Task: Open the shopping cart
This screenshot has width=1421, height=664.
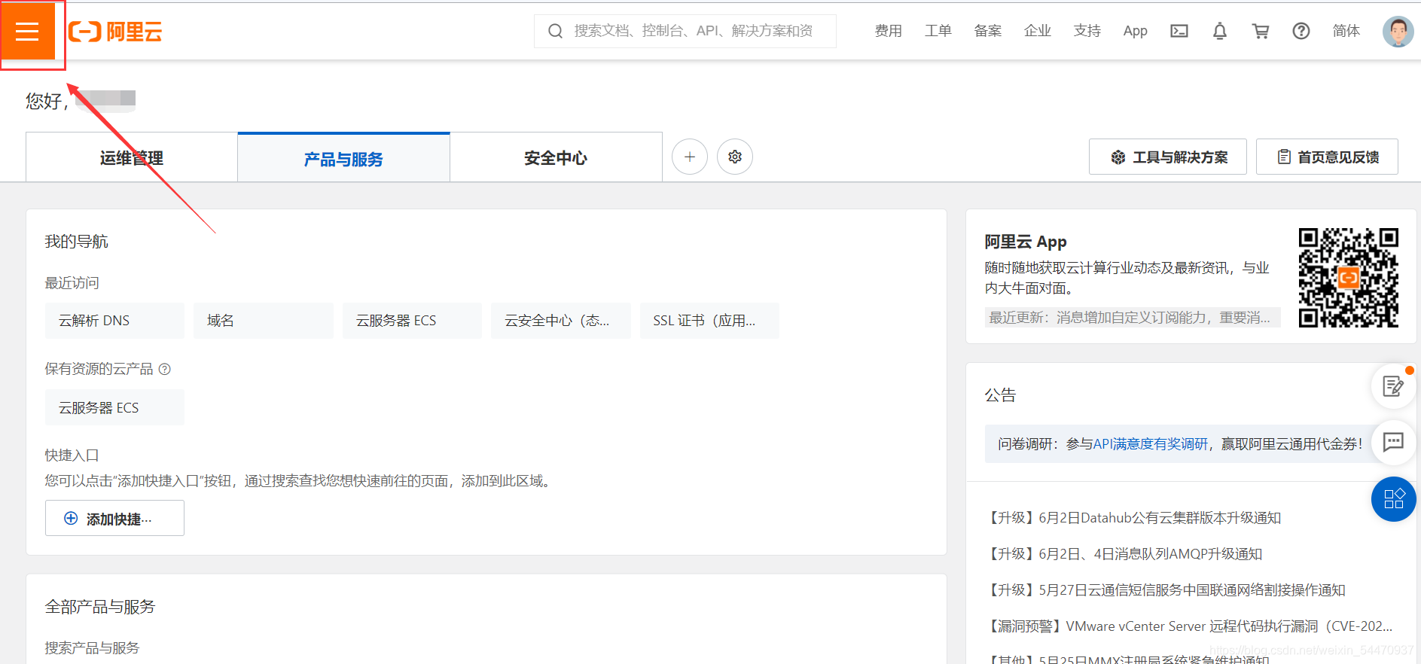Action: 1261,31
